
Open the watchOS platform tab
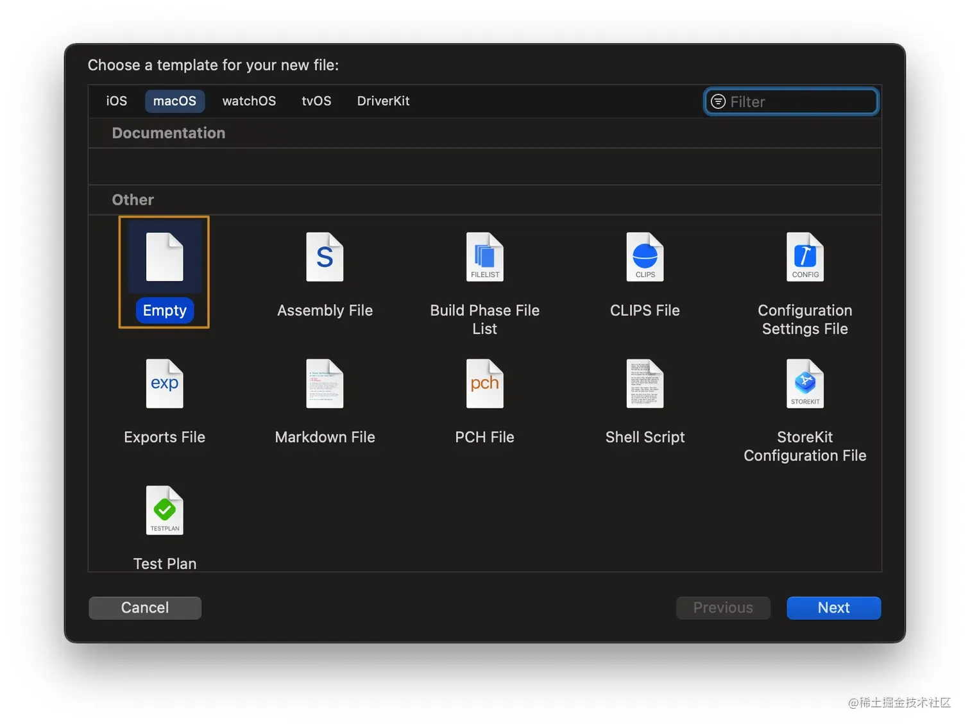[249, 101]
